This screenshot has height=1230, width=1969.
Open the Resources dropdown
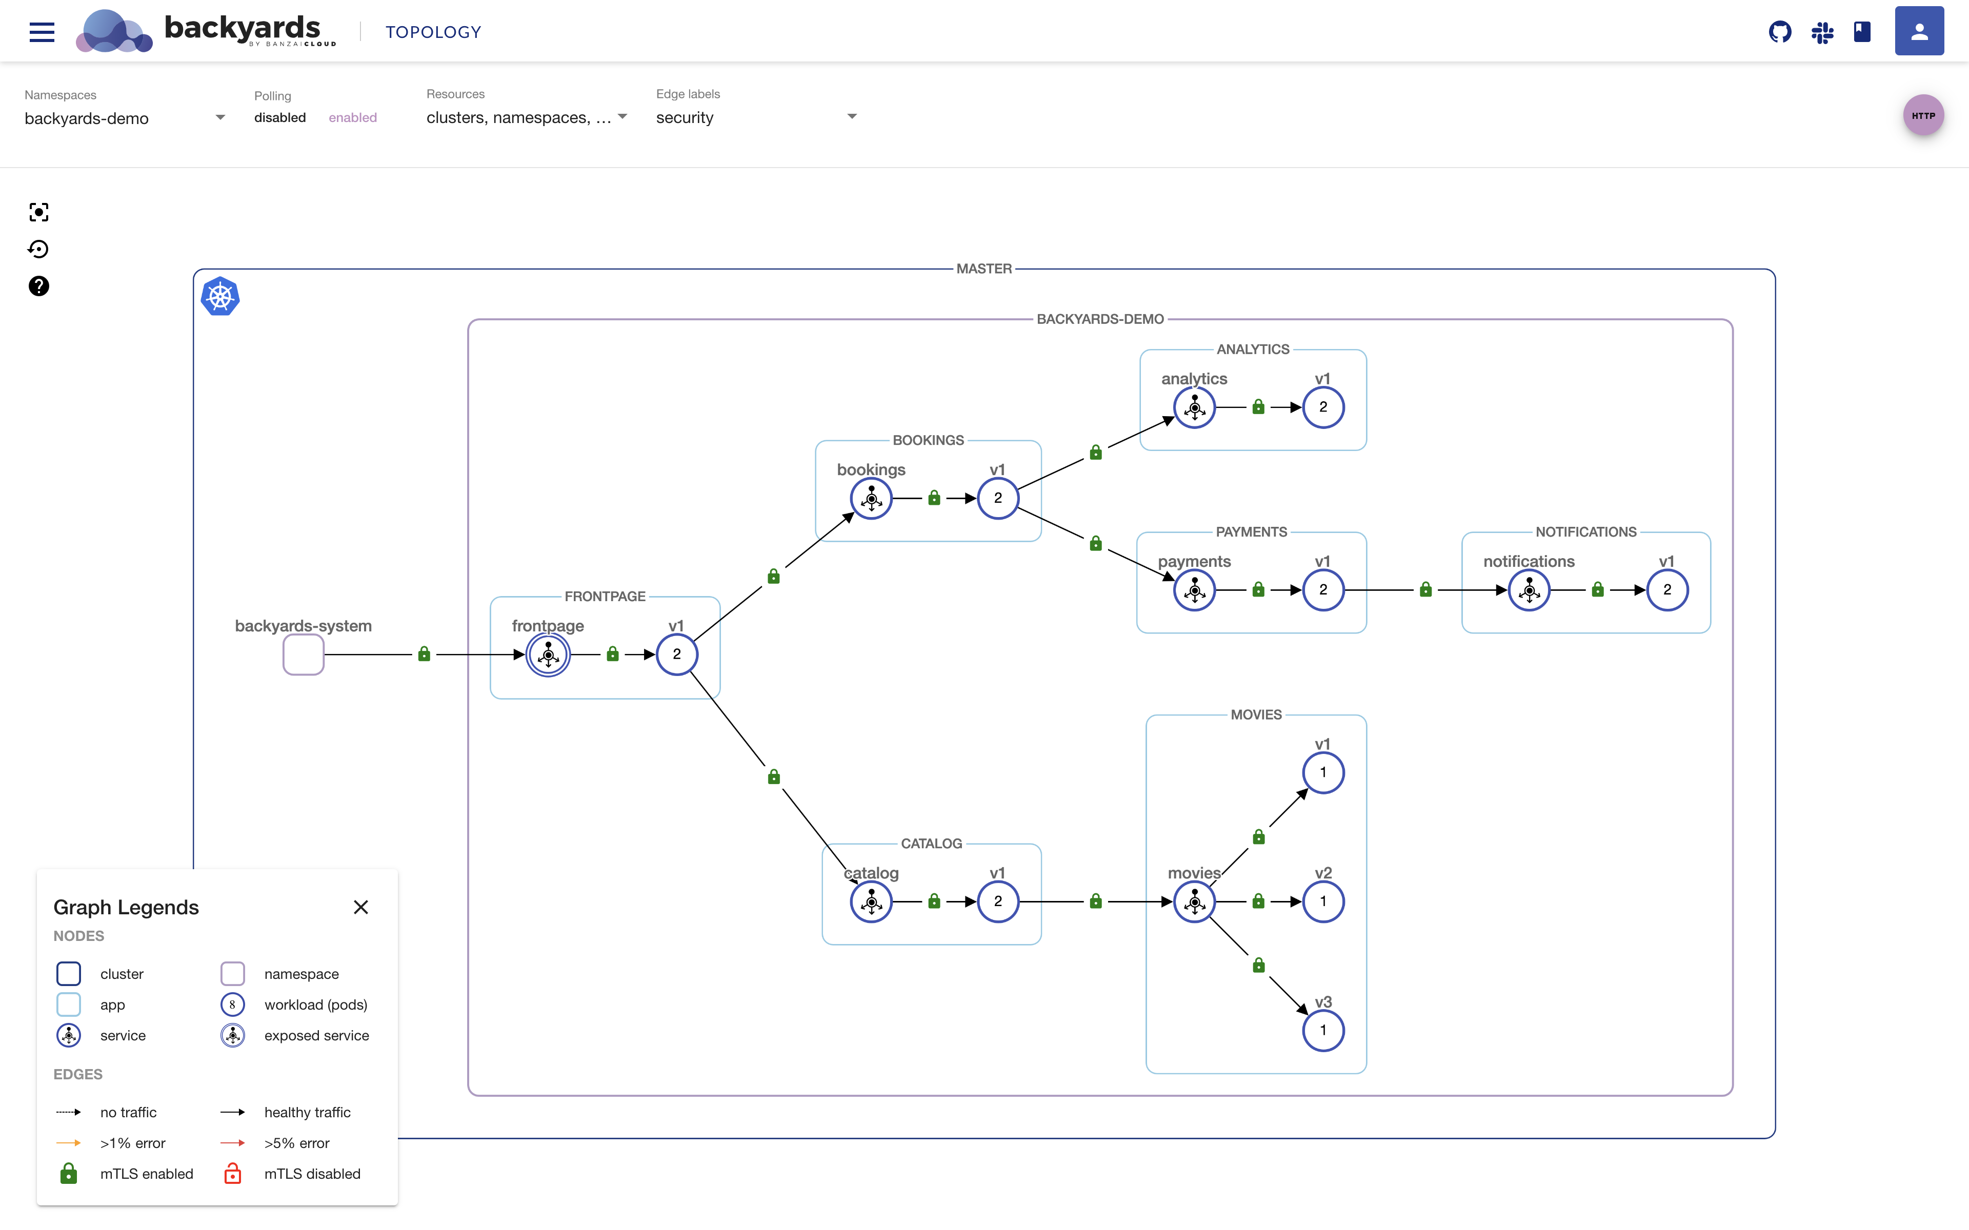527,117
